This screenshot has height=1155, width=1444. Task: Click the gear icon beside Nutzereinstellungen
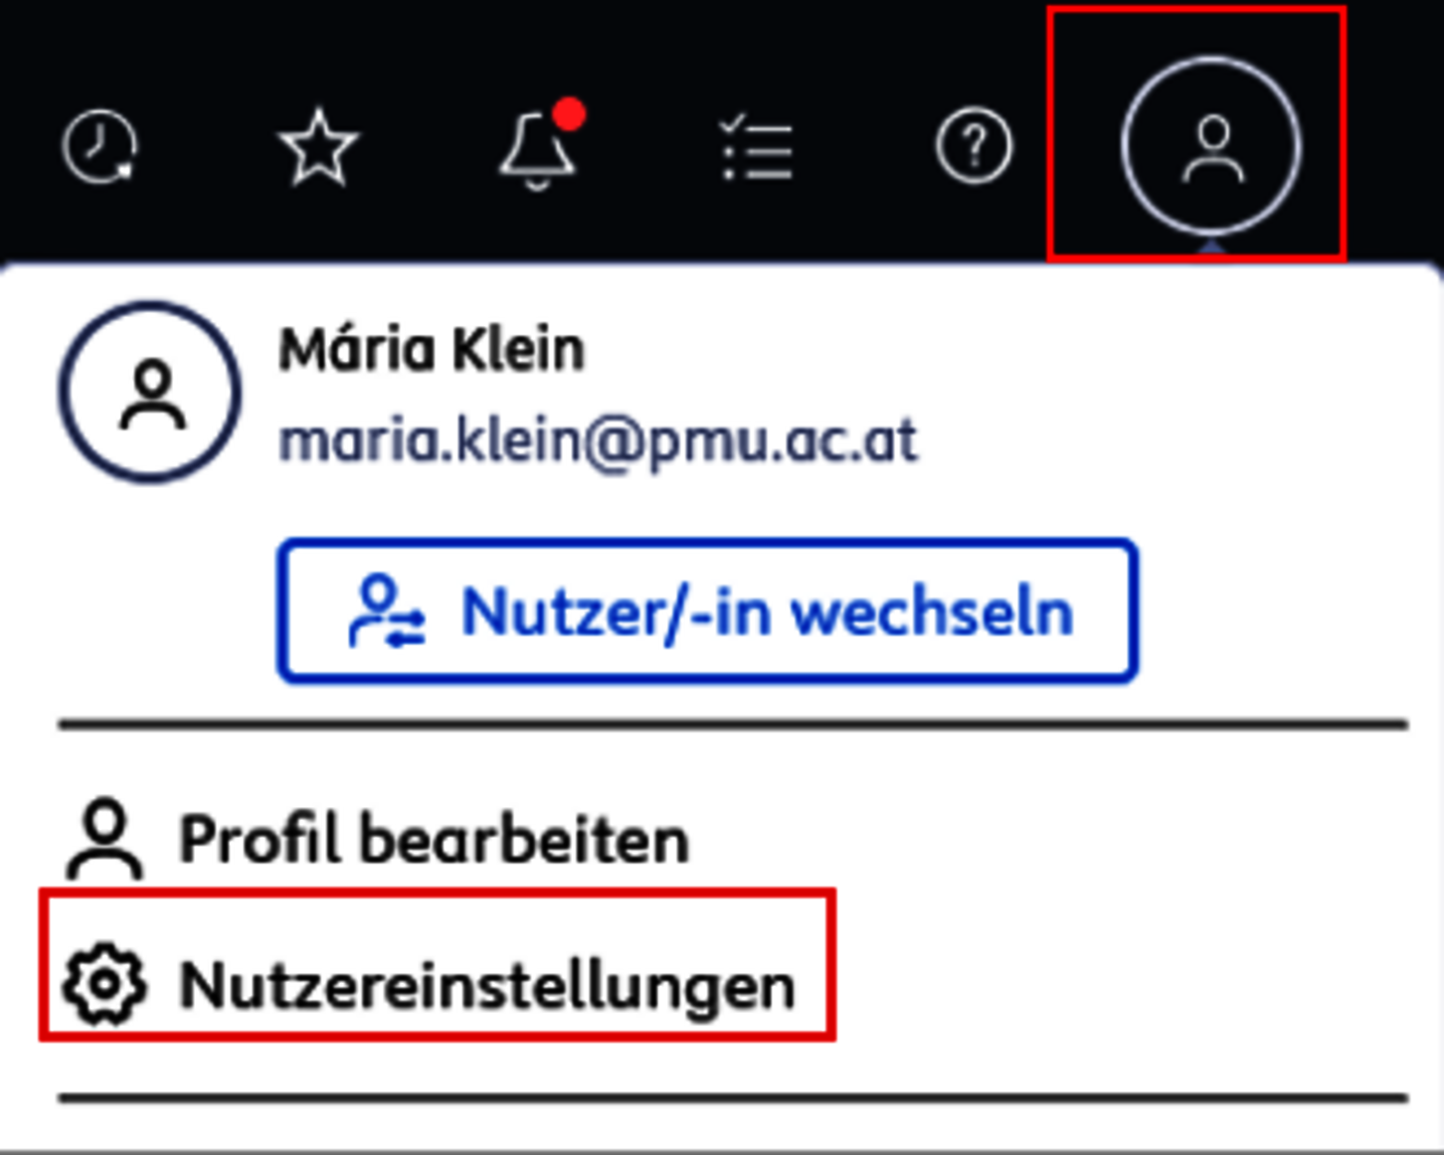pos(104,984)
